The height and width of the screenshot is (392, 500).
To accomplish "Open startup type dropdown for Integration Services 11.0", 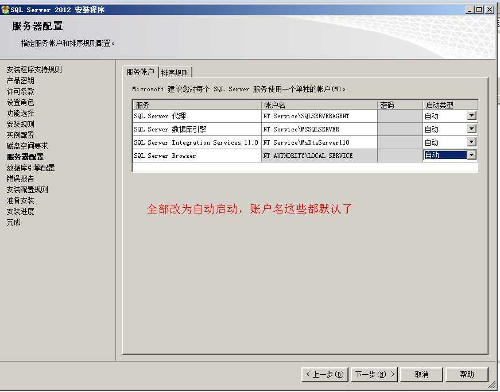I will click(x=472, y=142).
